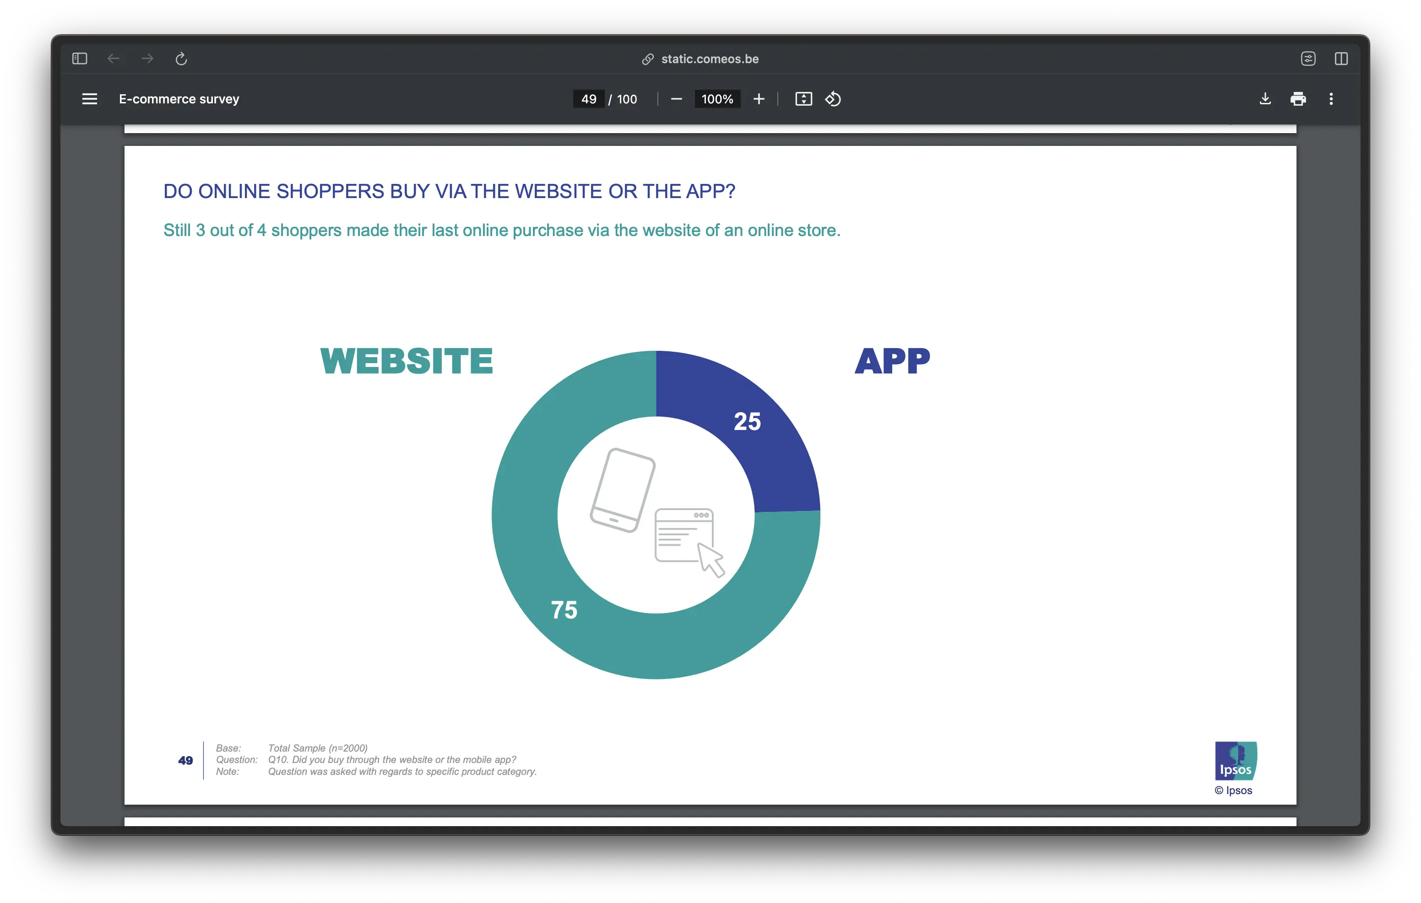Zoom in with the plus button
Image resolution: width=1421 pixels, height=903 pixels.
tap(759, 99)
